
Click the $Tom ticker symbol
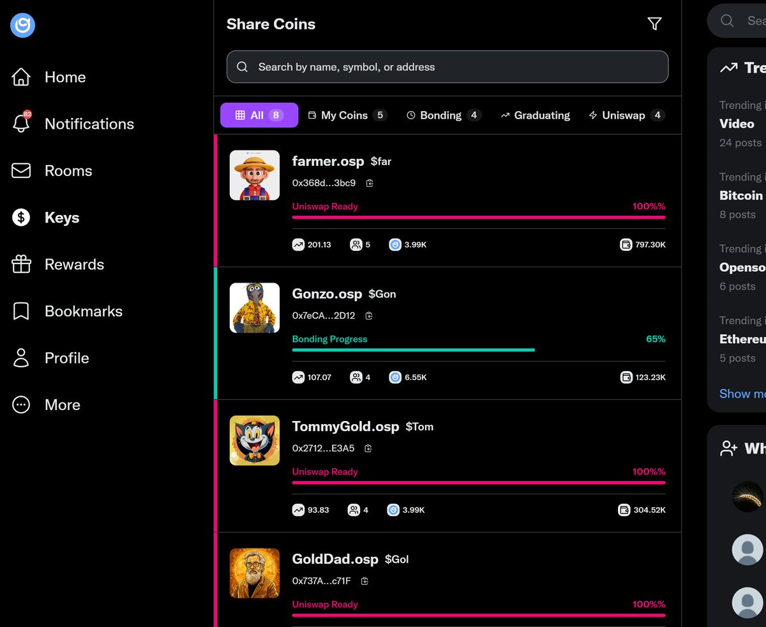coord(419,427)
